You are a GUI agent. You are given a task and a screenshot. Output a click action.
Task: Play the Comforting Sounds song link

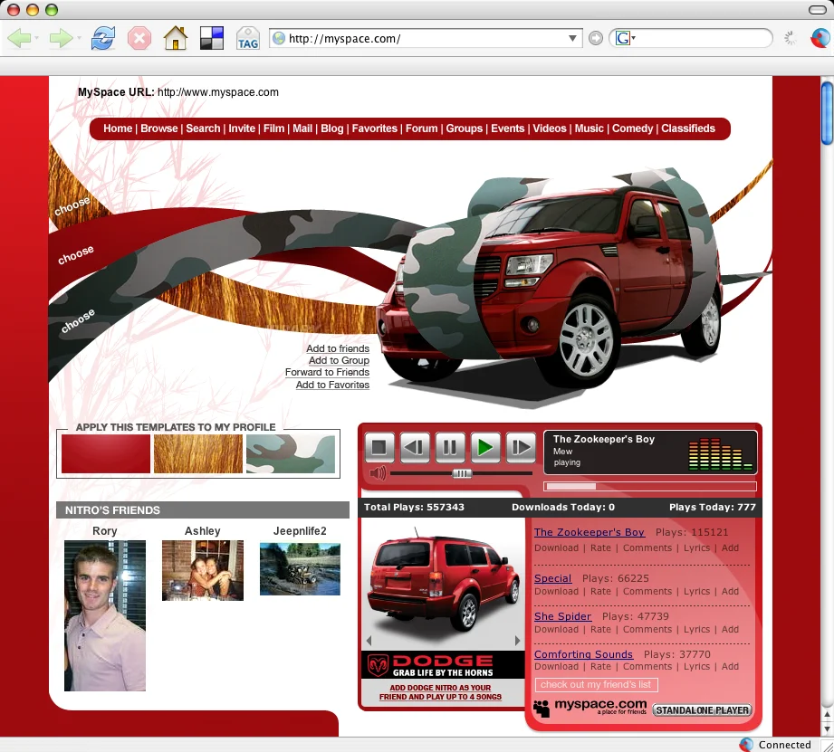pos(583,654)
